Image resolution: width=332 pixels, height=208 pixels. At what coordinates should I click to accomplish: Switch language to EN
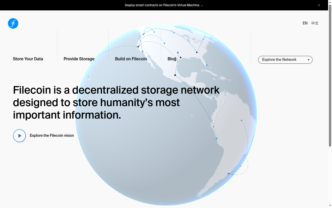305,23
